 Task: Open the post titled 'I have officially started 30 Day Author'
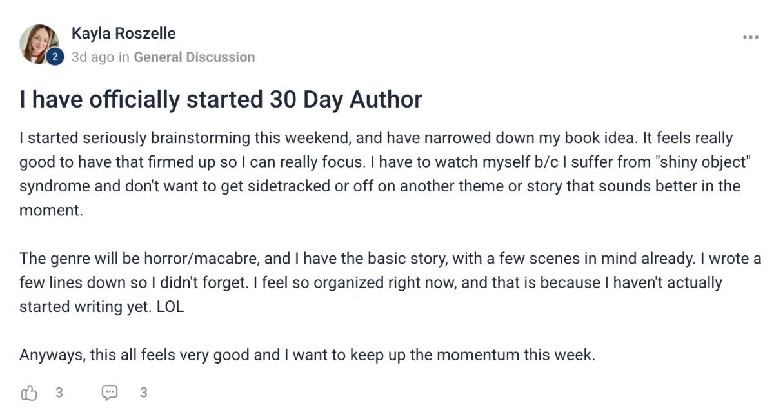click(x=221, y=99)
